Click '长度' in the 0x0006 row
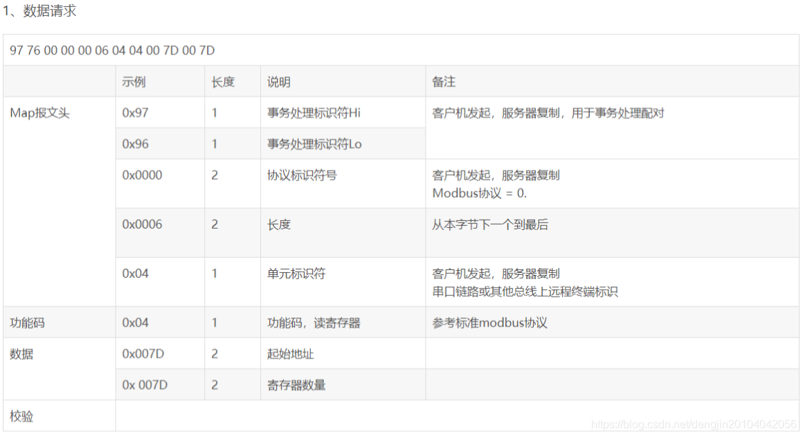The width and height of the screenshot is (803, 437). [278, 225]
